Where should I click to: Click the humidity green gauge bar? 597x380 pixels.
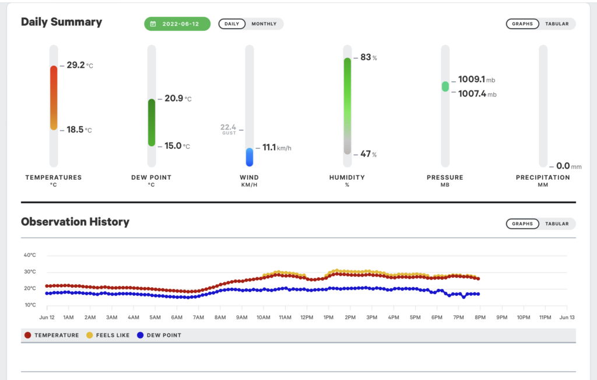click(x=347, y=106)
